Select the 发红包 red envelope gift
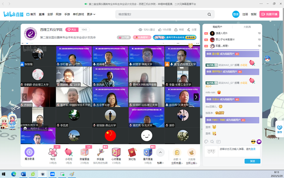Image resolution: width=284 pixels, height=178 pixels. (132, 152)
